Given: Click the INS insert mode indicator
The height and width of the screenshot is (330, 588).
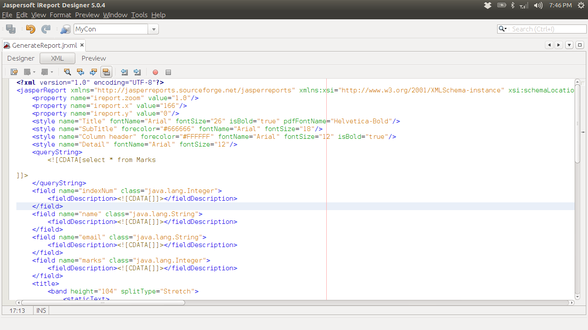Looking at the screenshot, I should [41, 310].
